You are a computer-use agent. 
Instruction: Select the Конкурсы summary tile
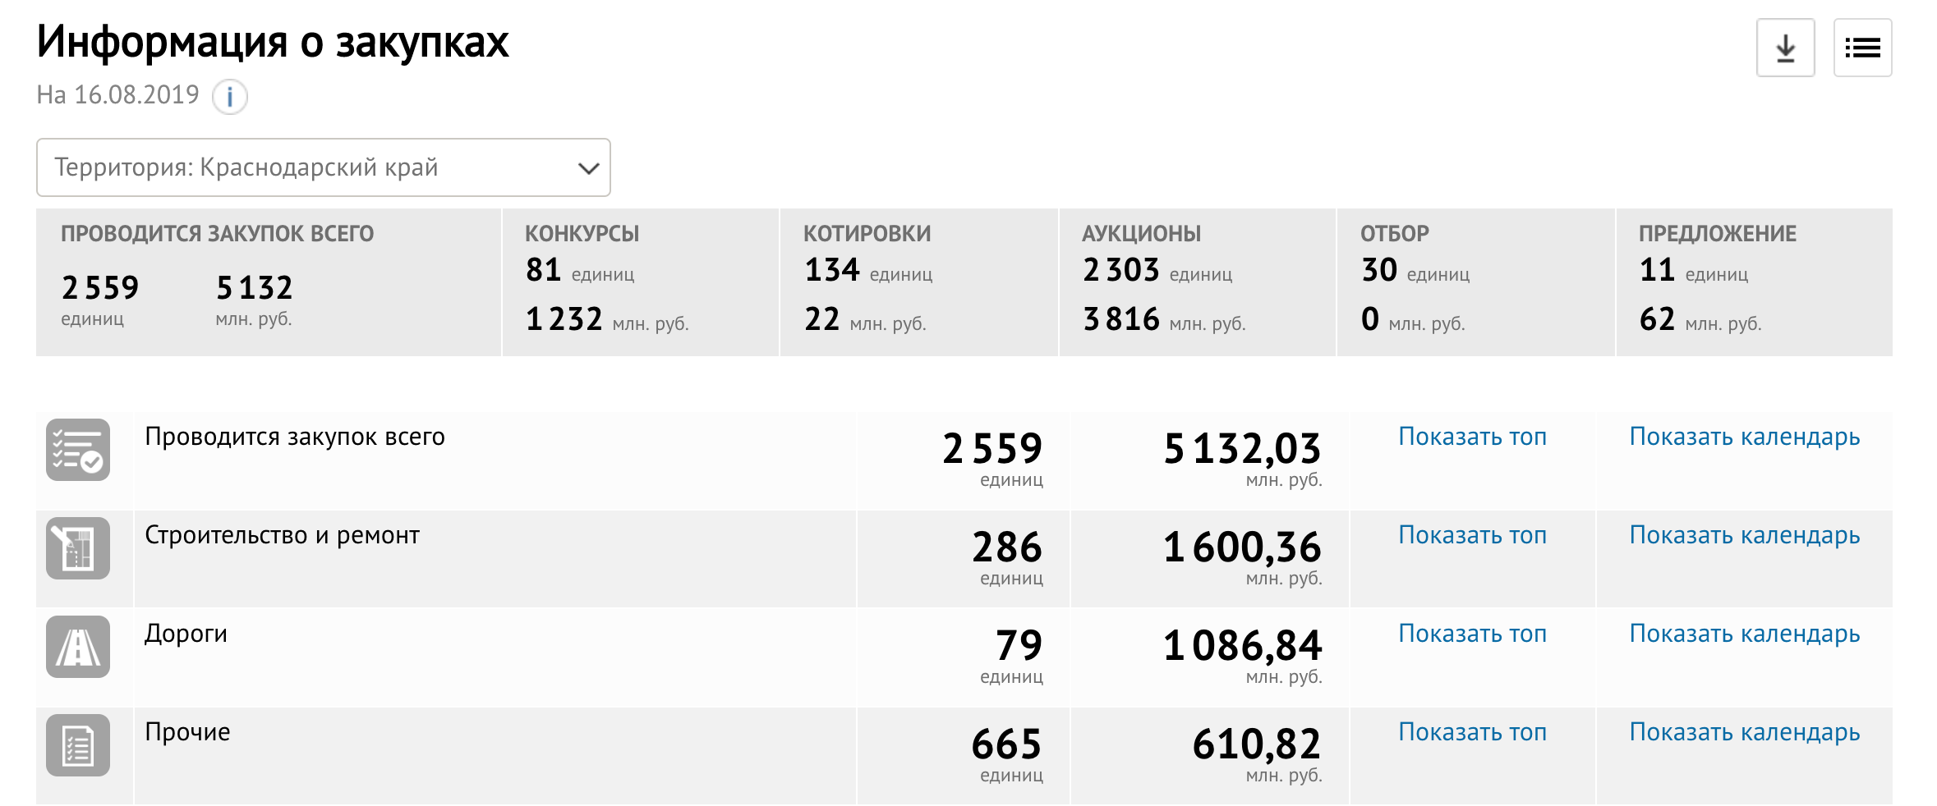640,282
